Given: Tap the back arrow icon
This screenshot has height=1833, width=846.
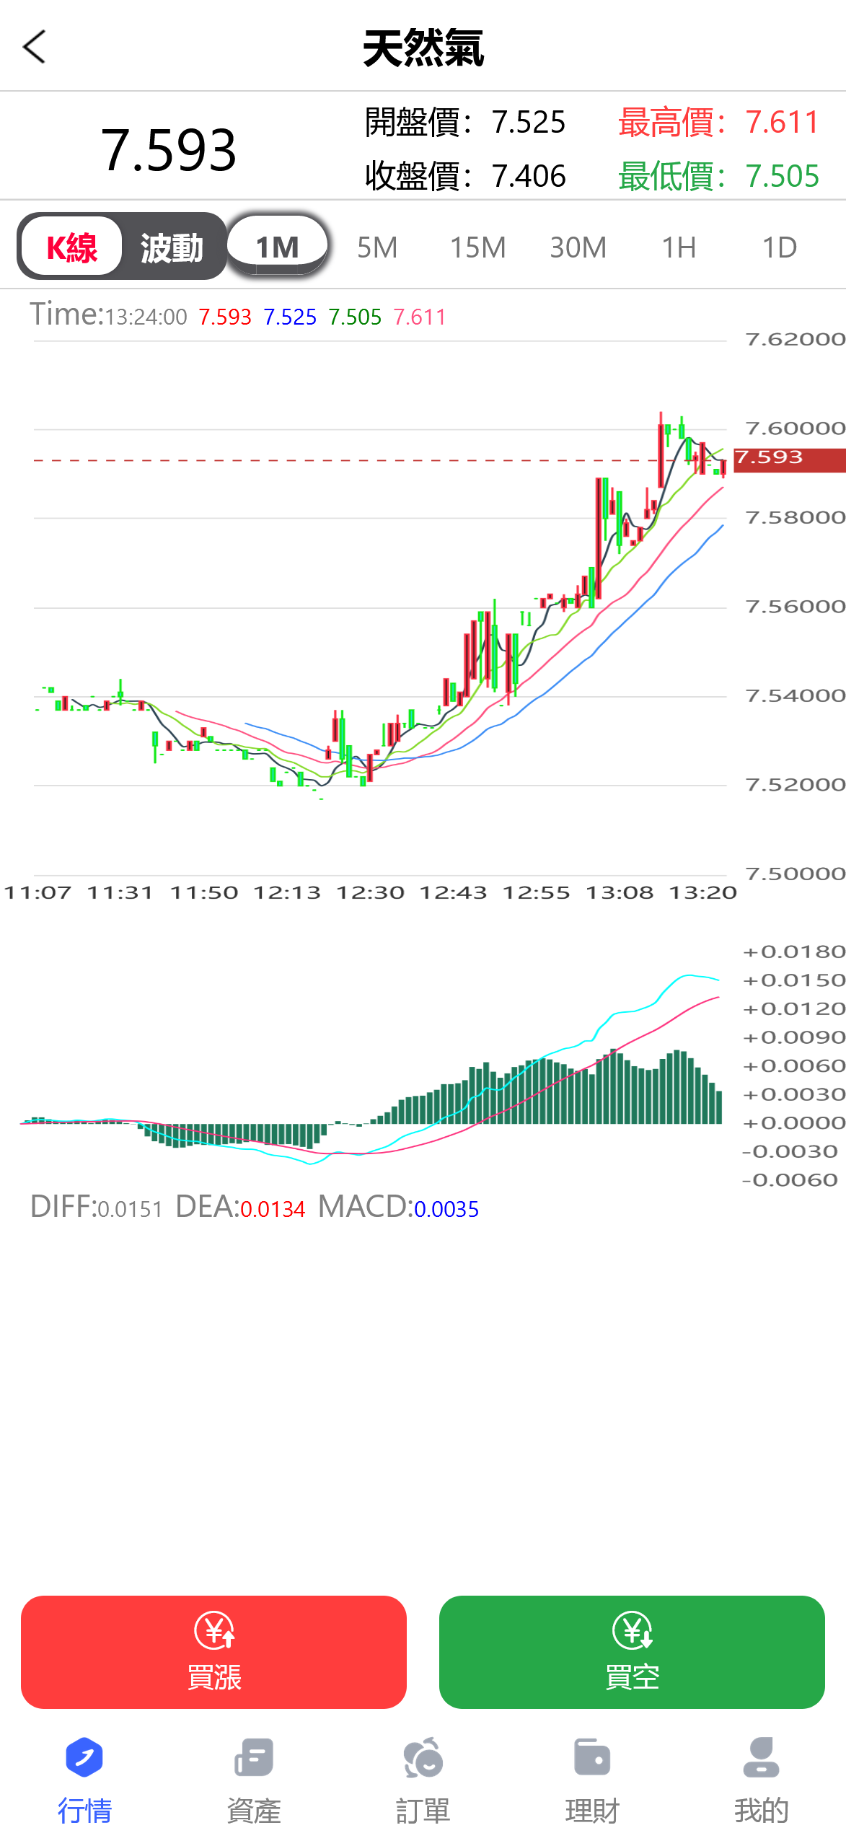Looking at the screenshot, I should point(35,47).
